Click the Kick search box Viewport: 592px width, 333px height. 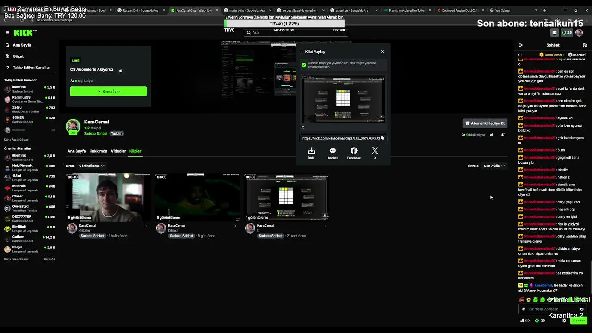click(x=296, y=32)
